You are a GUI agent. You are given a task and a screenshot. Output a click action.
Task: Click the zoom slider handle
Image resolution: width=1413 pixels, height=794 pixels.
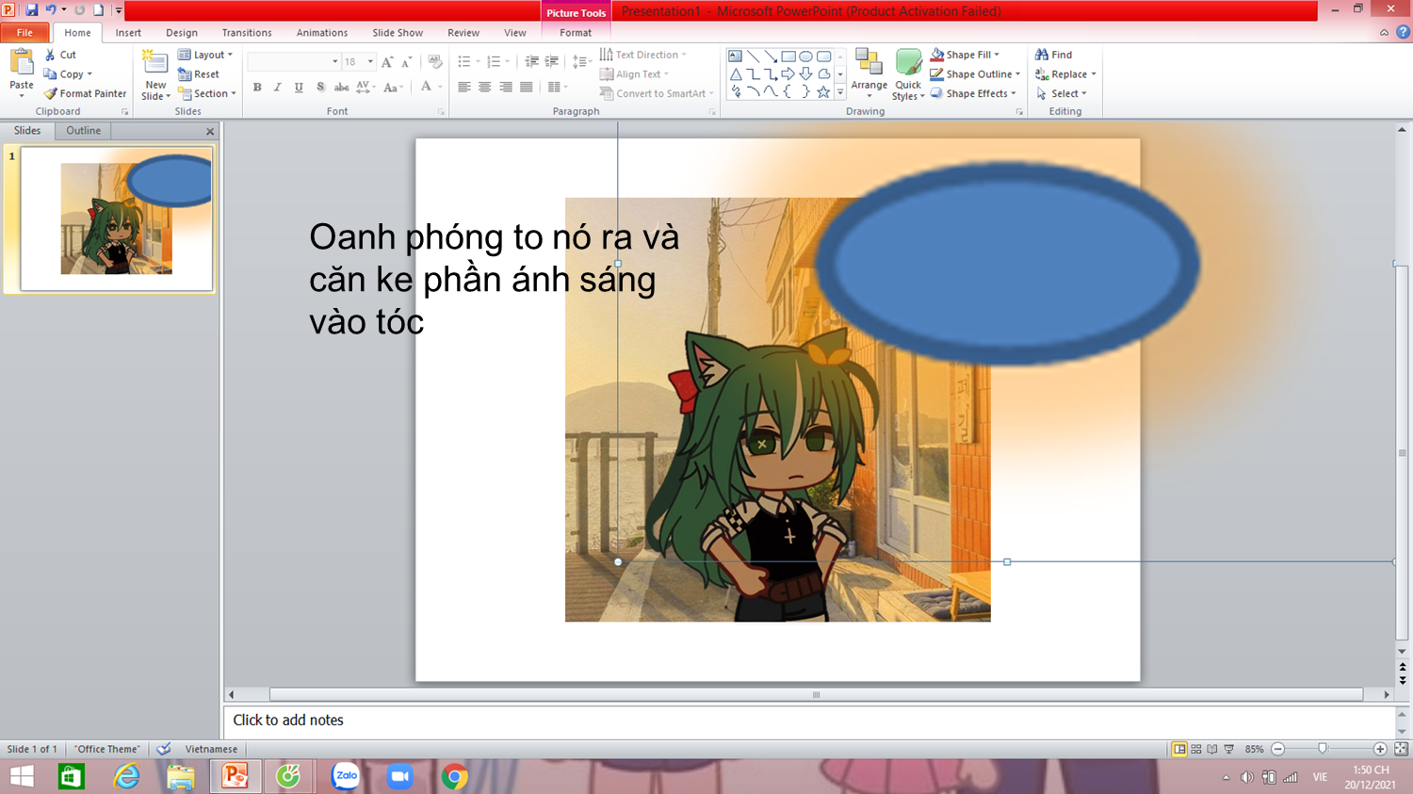pyautogui.click(x=1323, y=749)
